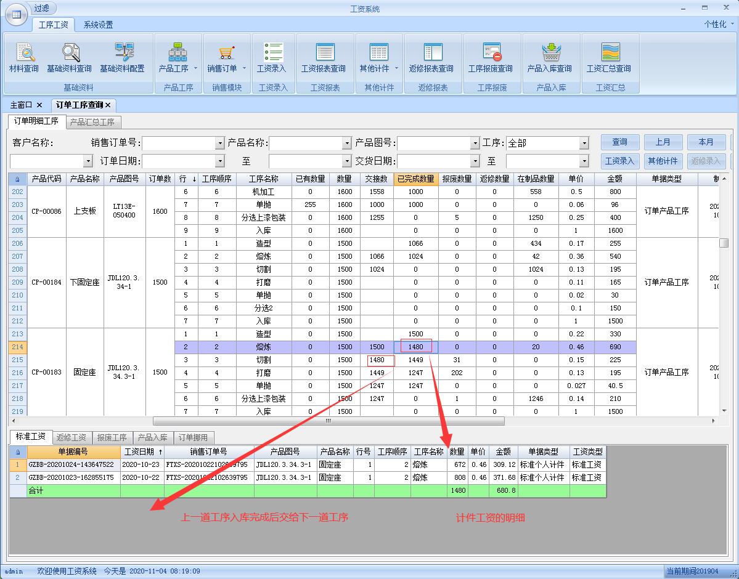The height and width of the screenshot is (579, 739).
Task: Click product code CP-00184 cell
Action: pos(47,282)
